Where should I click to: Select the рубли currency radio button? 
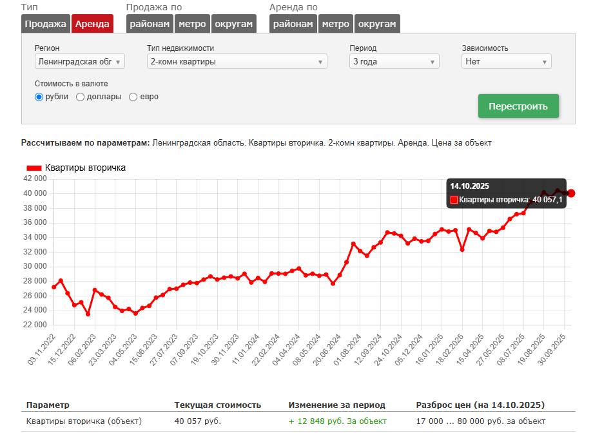tap(39, 97)
